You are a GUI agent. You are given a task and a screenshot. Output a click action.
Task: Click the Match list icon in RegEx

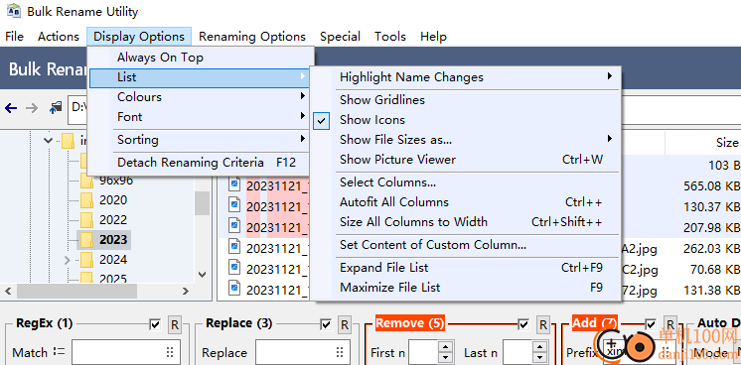(x=59, y=351)
